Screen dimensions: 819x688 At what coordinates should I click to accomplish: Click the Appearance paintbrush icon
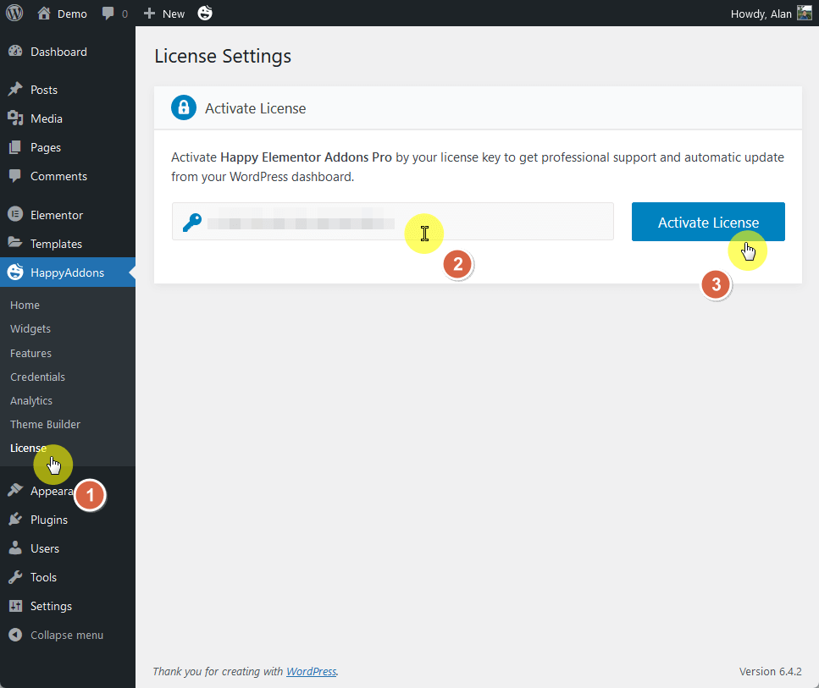[15, 490]
